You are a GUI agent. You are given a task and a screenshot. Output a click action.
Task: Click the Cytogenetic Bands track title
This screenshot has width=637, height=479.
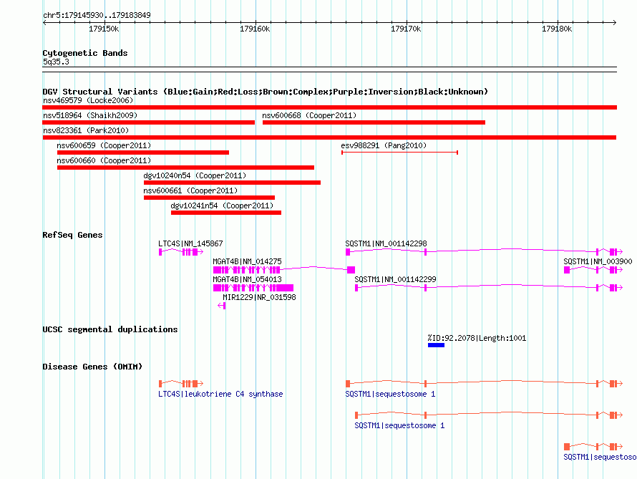tap(85, 53)
